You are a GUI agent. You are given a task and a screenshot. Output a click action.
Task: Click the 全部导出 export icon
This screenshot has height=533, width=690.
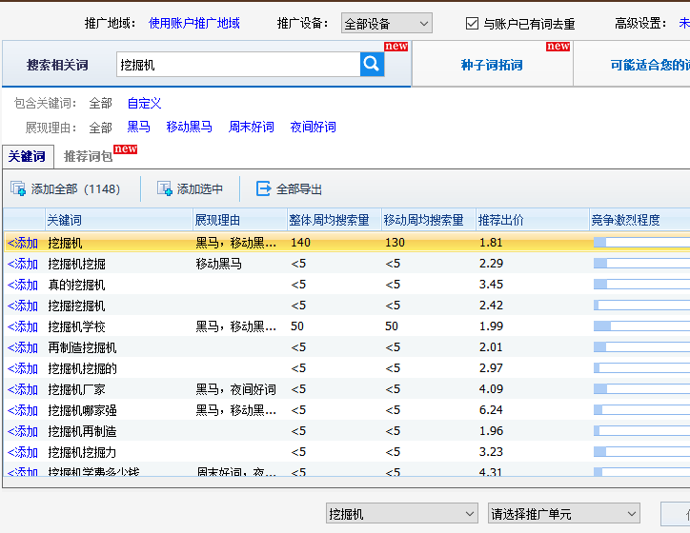tap(264, 189)
